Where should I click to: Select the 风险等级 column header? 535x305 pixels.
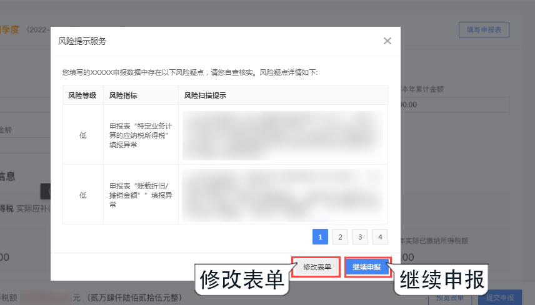[x=82, y=95]
